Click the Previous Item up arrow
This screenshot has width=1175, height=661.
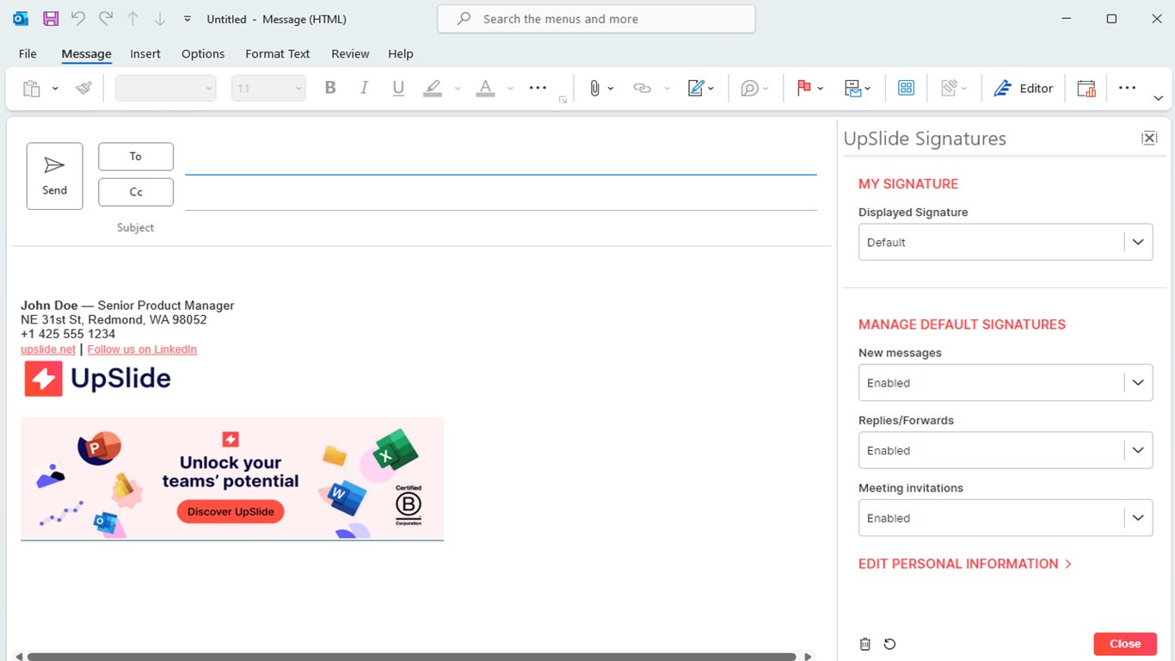tap(132, 19)
